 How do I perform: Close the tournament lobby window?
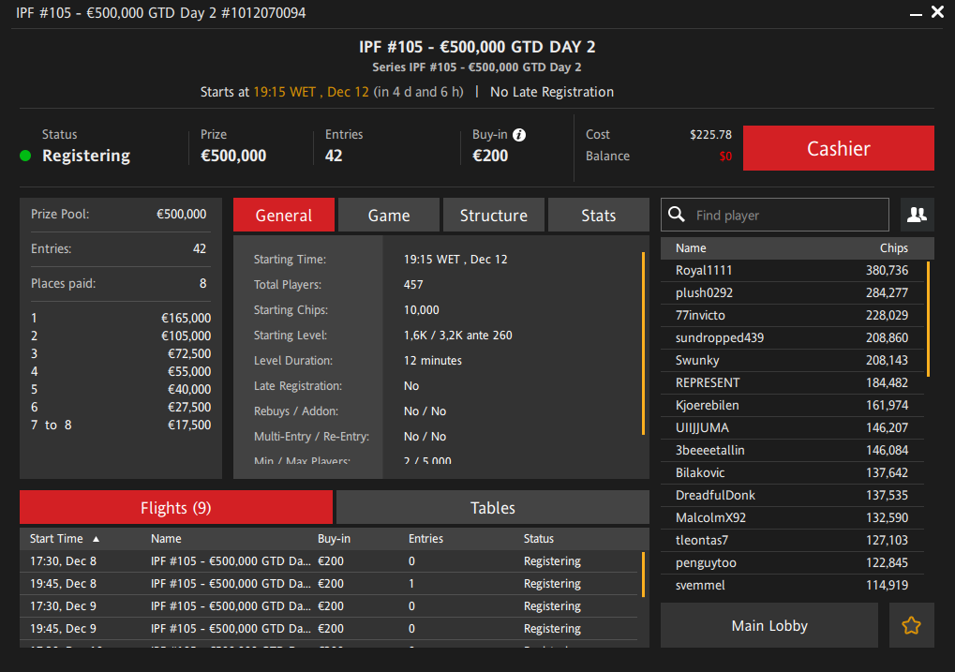[937, 13]
